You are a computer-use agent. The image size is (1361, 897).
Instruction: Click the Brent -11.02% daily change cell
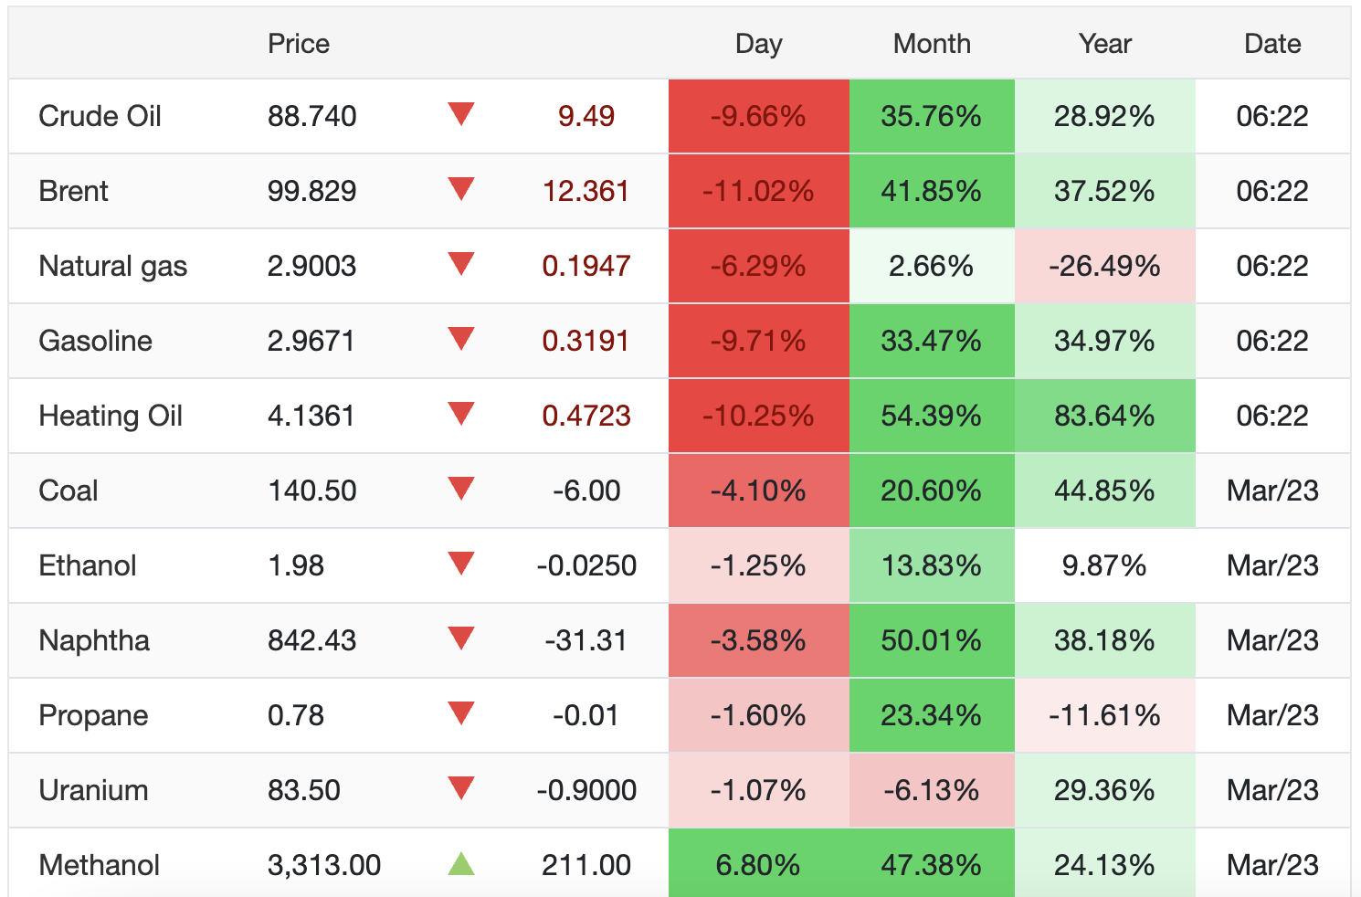point(758,191)
